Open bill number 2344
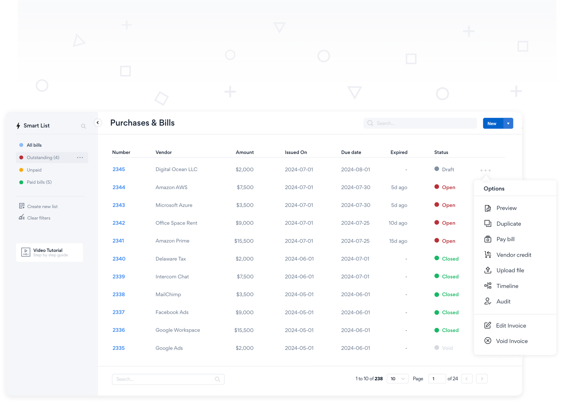This screenshot has height=403, width=561. (119, 187)
